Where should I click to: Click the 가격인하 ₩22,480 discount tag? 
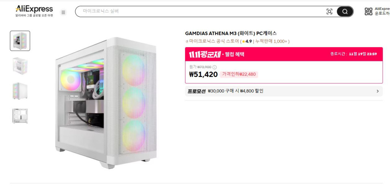pos(239,74)
